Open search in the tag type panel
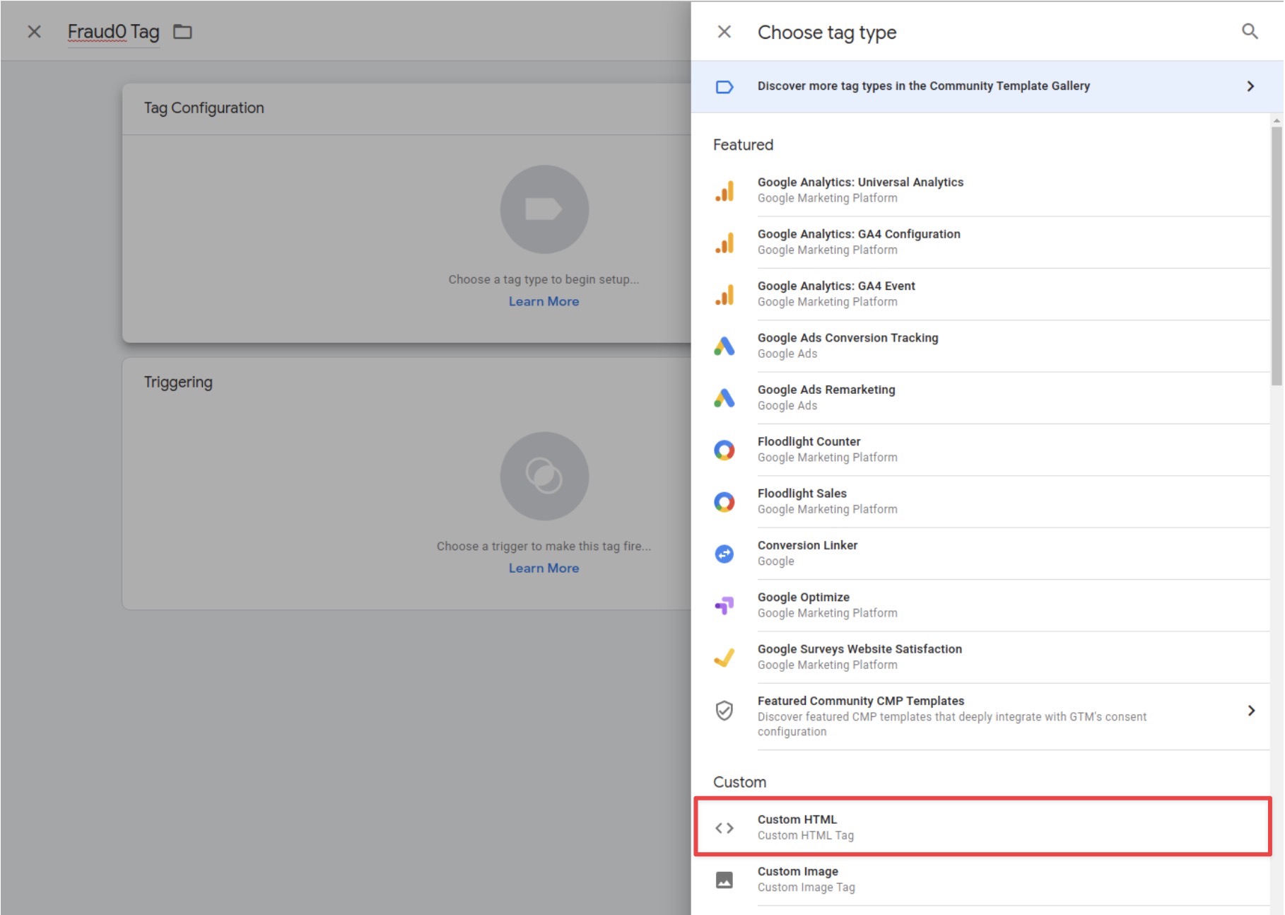This screenshot has width=1285, height=915. [x=1250, y=32]
